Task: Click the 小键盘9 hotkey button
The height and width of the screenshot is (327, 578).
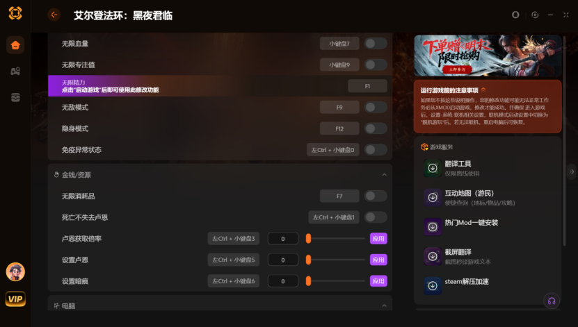Action: (x=339, y=65)
